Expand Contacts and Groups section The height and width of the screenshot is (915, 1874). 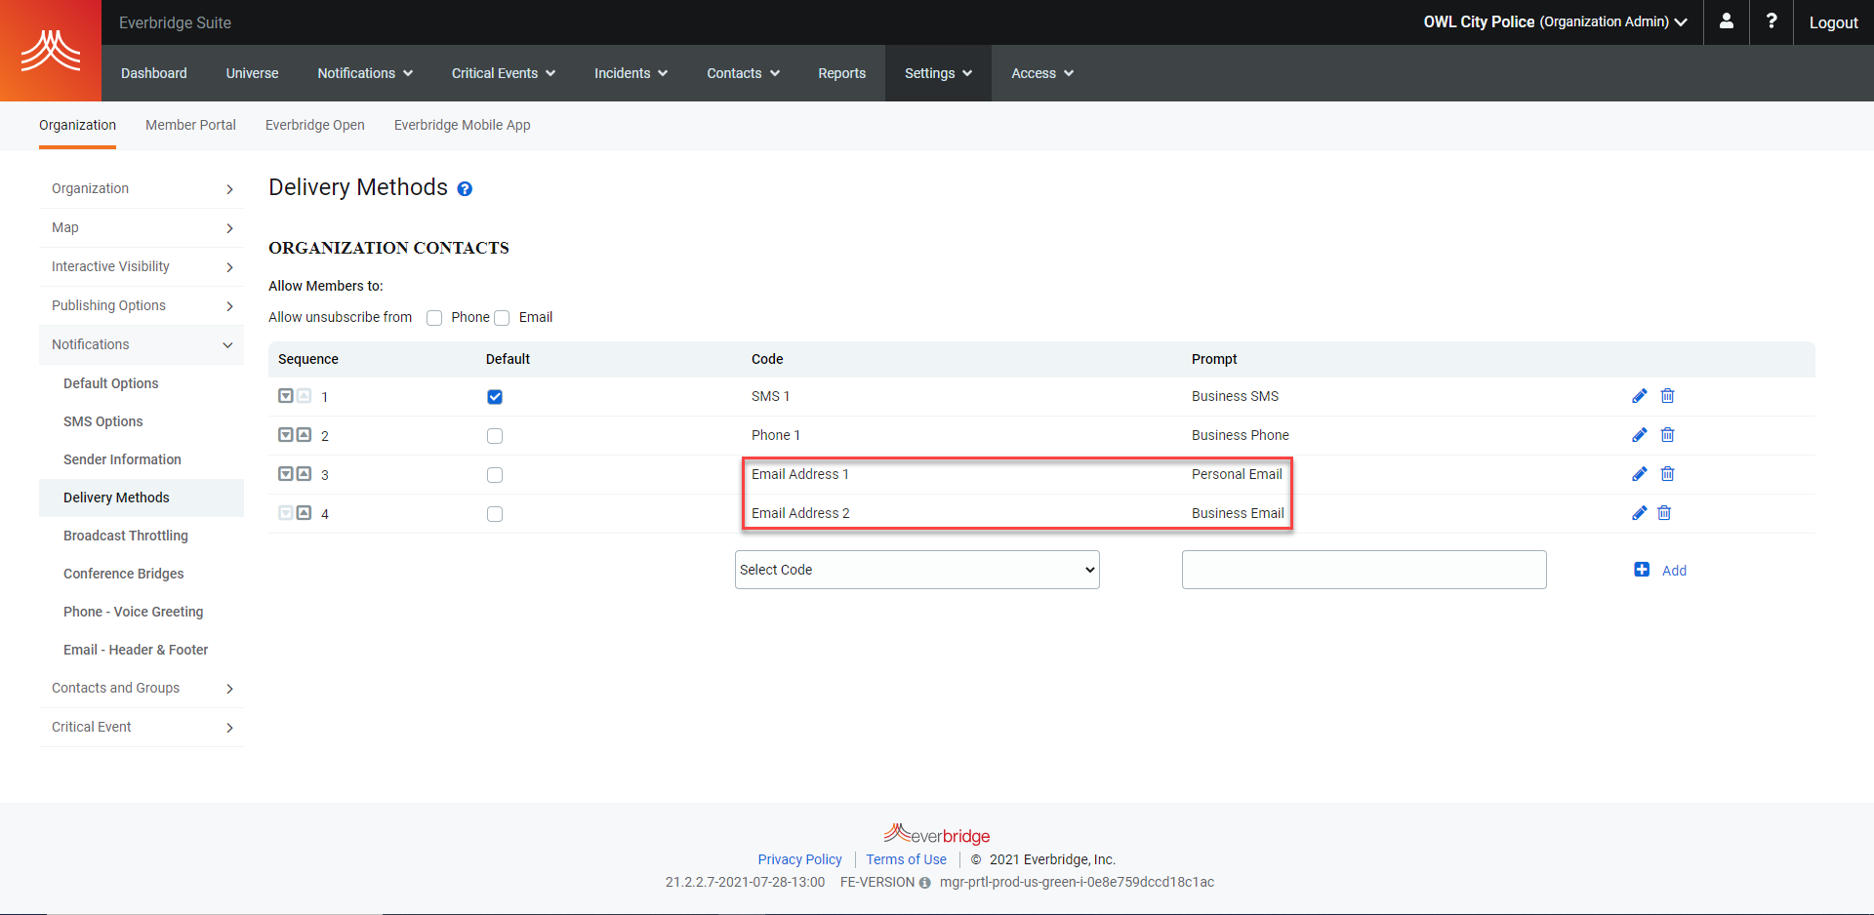click(x=142, y=689)
